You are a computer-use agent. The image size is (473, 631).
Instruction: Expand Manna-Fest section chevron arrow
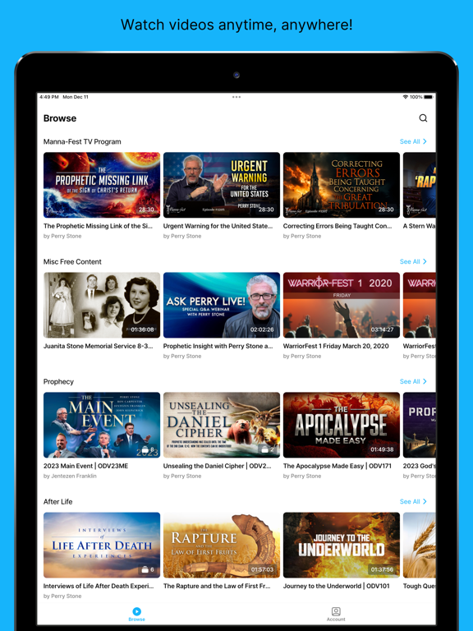(425, 141)
